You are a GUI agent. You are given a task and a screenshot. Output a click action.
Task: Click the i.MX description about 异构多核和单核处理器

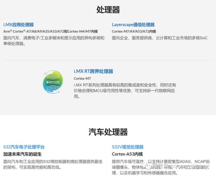pos(54,41)
